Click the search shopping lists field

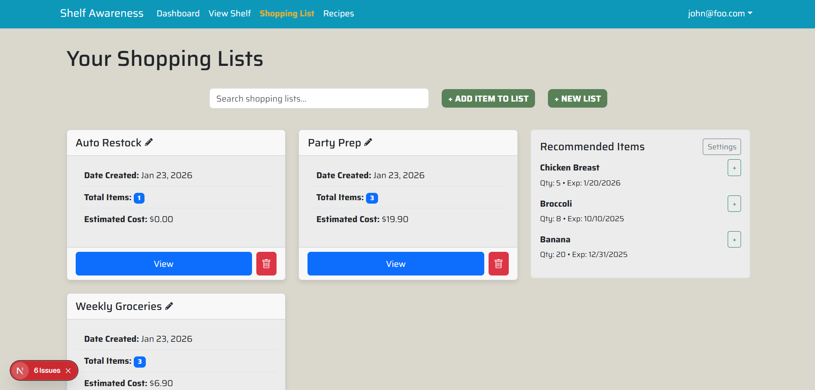pos(319,98)
